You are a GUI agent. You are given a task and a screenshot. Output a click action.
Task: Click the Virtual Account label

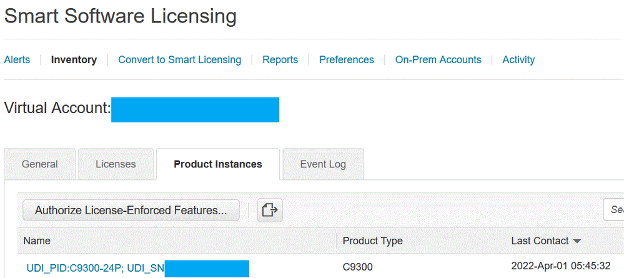point(57,107)
